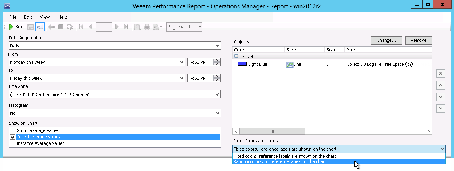This screenshot has width=454, height=171.
Task: Go to the first page icon
Action: 81,27
